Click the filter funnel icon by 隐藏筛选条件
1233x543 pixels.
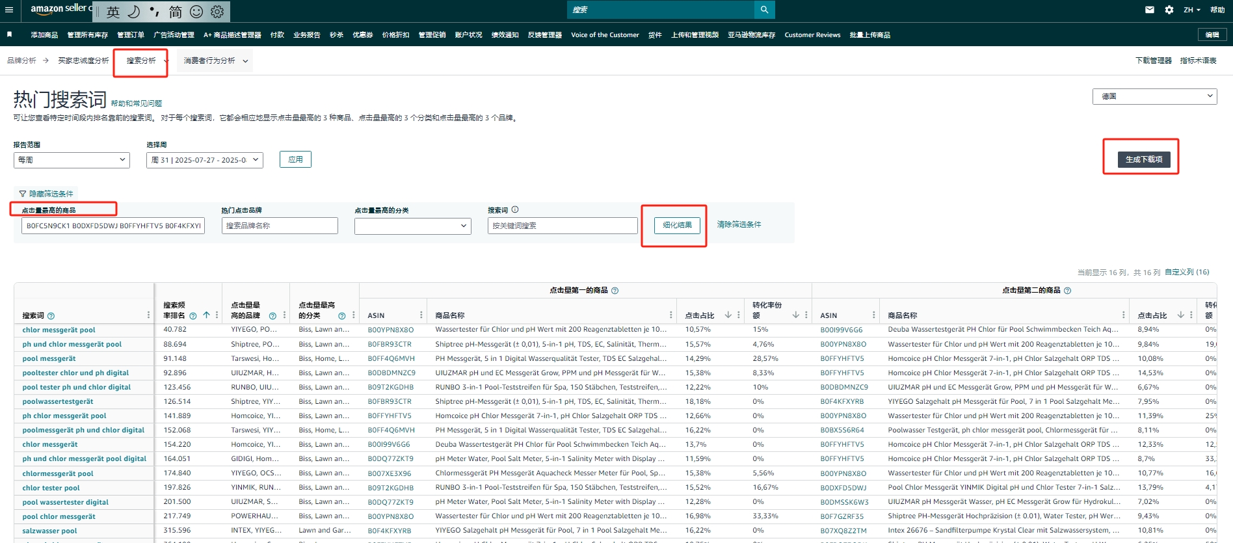(23, 194)
